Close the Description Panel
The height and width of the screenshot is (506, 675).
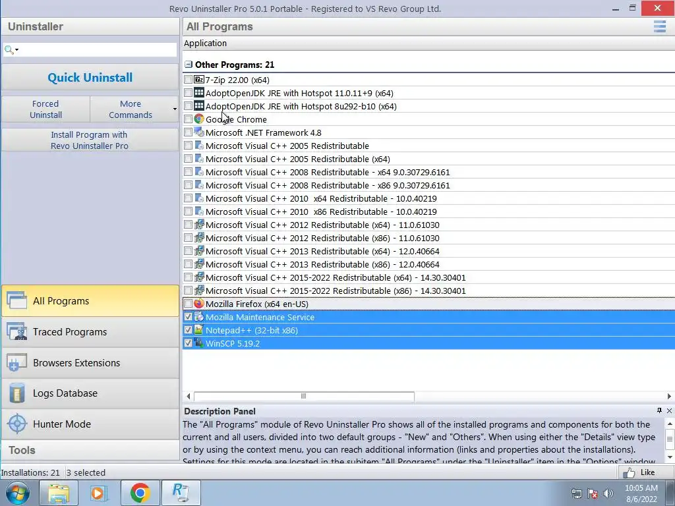pos(670,411)
